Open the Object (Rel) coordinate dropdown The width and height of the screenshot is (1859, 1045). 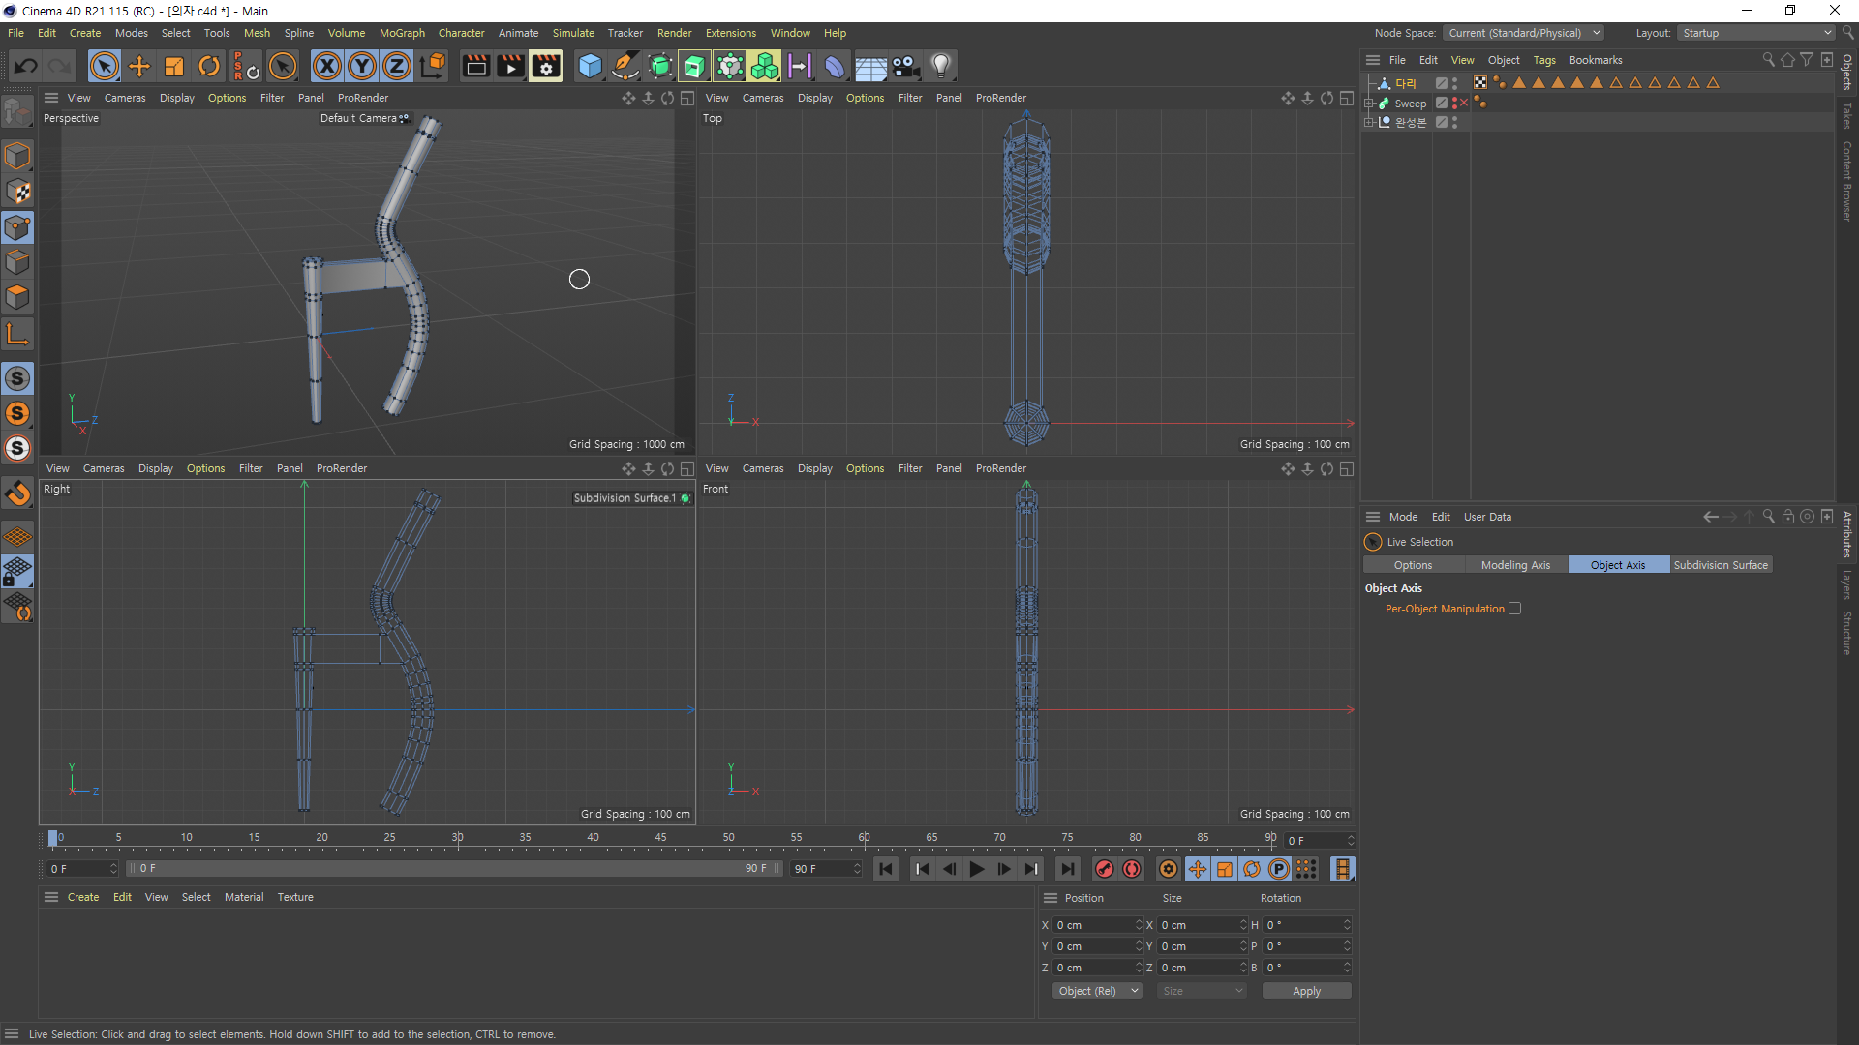click(1098, 991)
